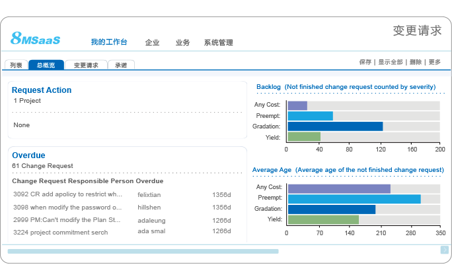Screen dimensions: 452x280
Task: Click Average Age Gradation dark blue bar
Action: click(332, 210)
